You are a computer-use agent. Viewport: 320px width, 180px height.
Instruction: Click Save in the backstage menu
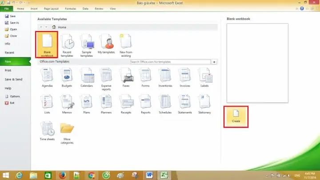coord(10,16)
